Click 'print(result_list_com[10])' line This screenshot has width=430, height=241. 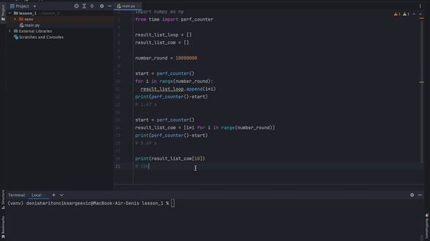[x=170, y=159]
